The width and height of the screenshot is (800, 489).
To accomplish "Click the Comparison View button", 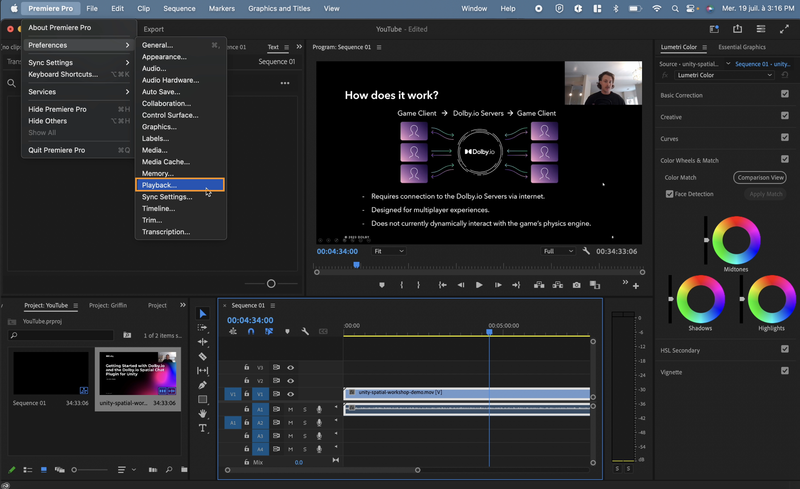I will 760,177.
